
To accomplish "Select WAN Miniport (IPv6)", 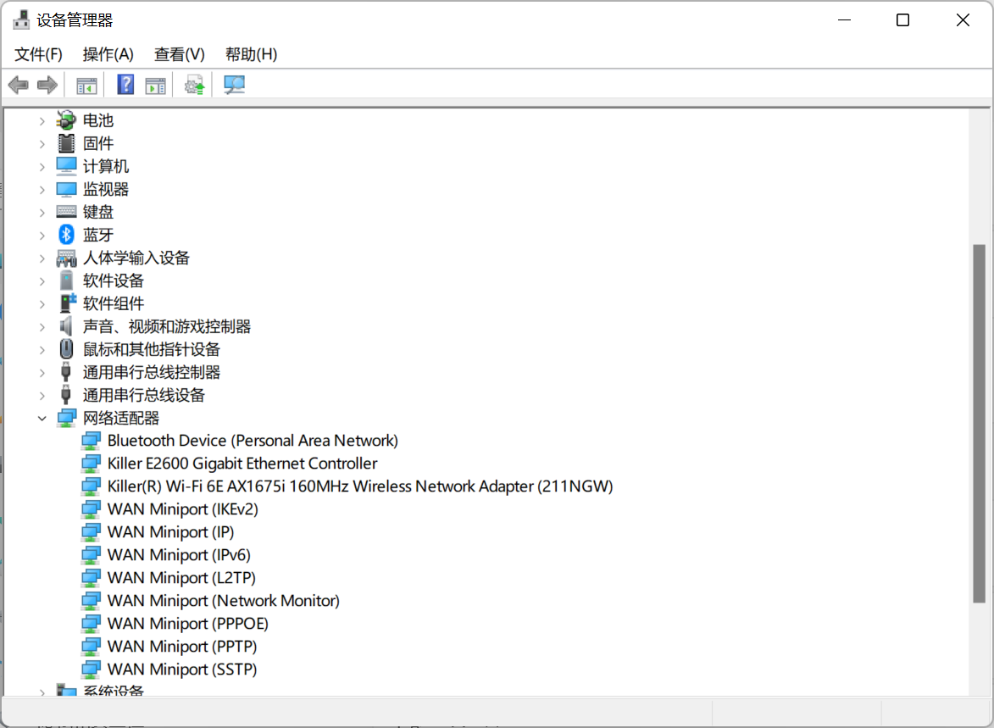I will tap(179, 555).
